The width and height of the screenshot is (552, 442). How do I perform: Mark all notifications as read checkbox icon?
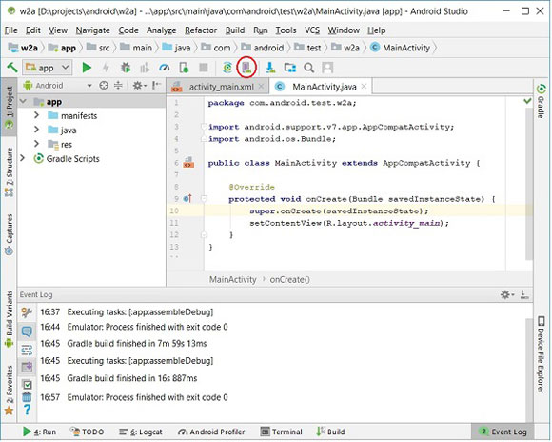(x=27, y=385)
